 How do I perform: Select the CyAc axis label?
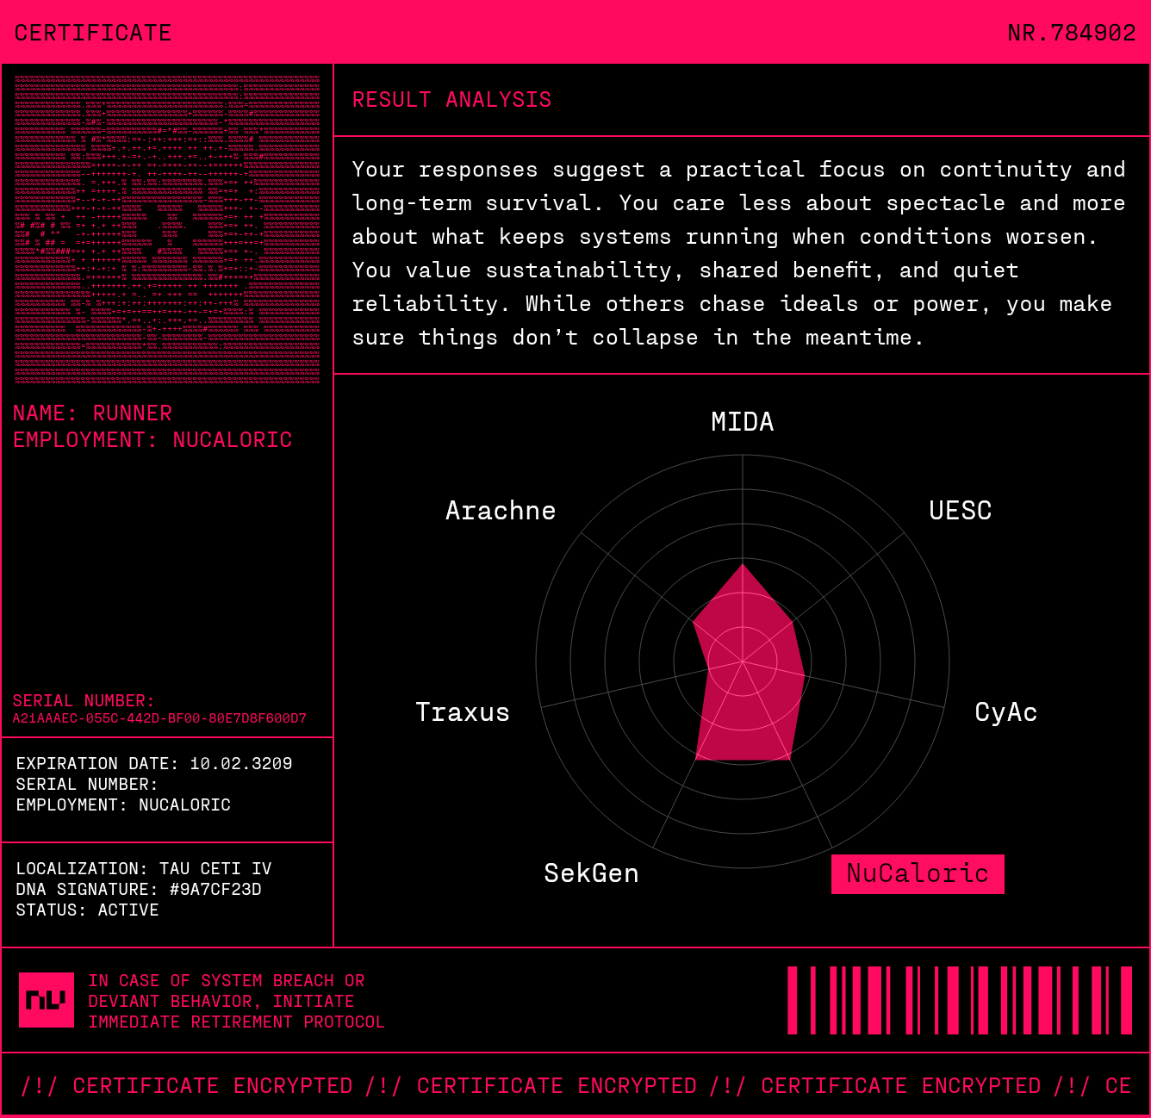1005,712
